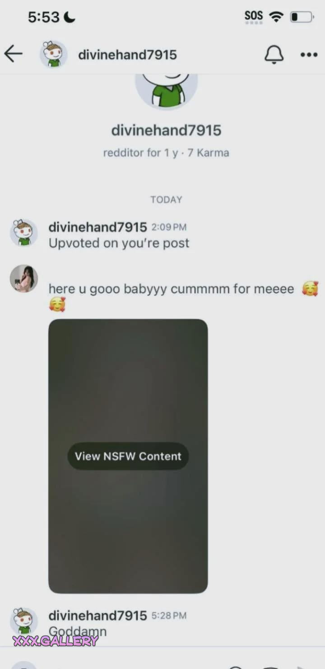Open divinehand7915 profile from header username
Viewport: 325px width, 669px height.
tap(127, 55)
